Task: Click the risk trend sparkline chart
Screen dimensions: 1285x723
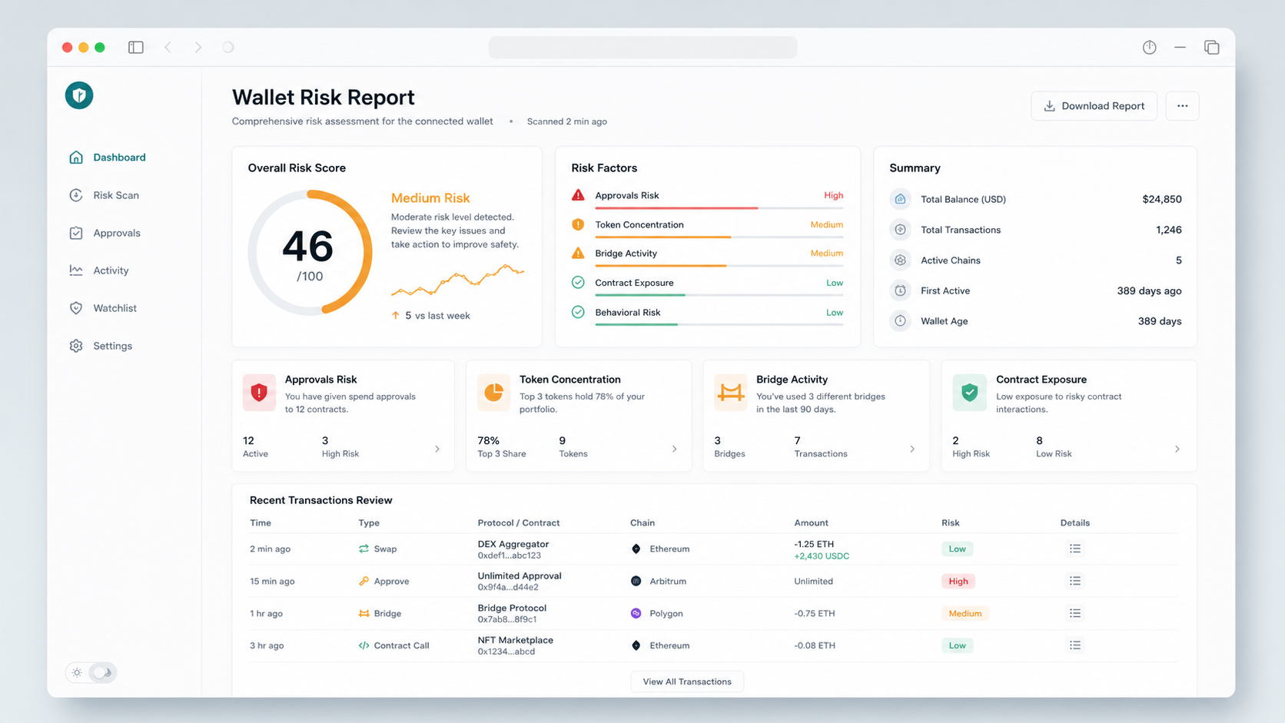Action: click(457, 280)
